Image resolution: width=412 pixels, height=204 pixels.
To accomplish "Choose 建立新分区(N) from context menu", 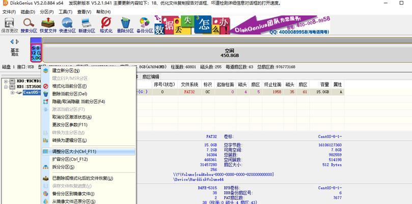I will pyautogui.click(x=89, y=70).
